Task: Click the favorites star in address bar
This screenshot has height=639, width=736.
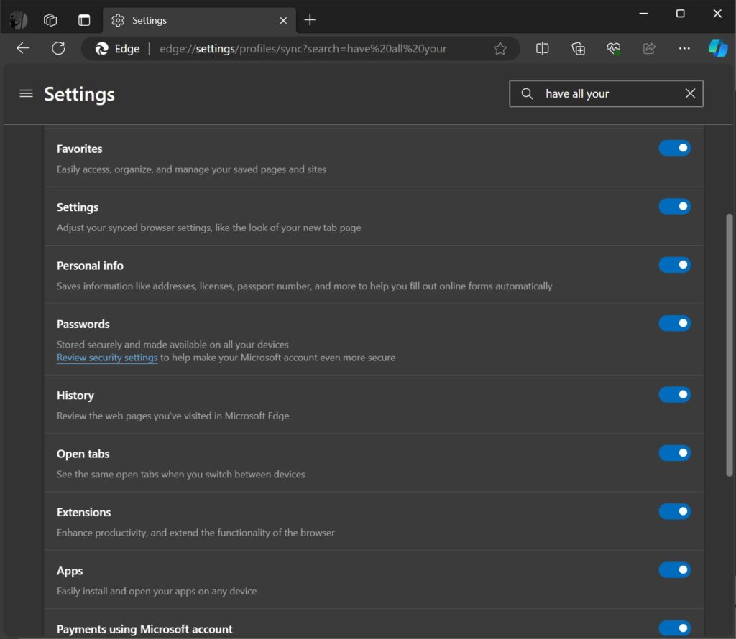Action: (x=500, y=48)
